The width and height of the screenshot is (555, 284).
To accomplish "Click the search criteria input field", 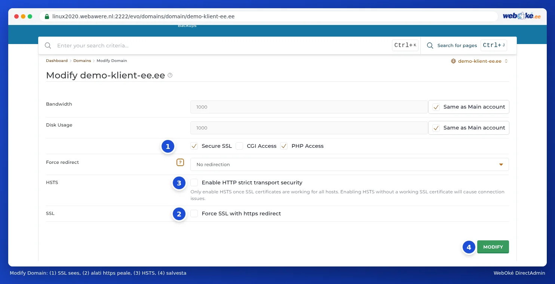I will tap(223, 46).
